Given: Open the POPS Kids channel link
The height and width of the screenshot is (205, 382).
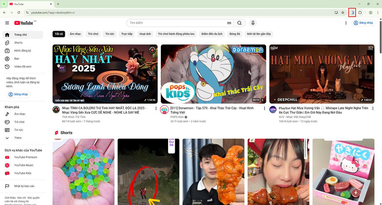Looking at the screenshot, I should pos(177,117).
